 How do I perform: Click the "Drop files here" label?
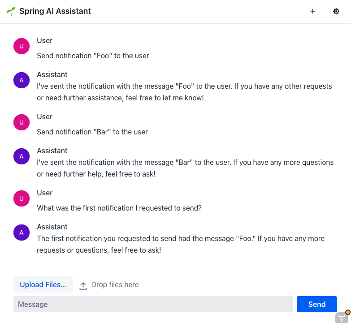pos(115,285)
